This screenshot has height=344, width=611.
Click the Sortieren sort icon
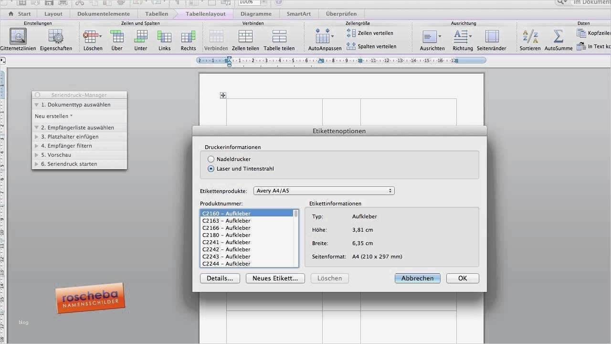(x=530, y=36)
